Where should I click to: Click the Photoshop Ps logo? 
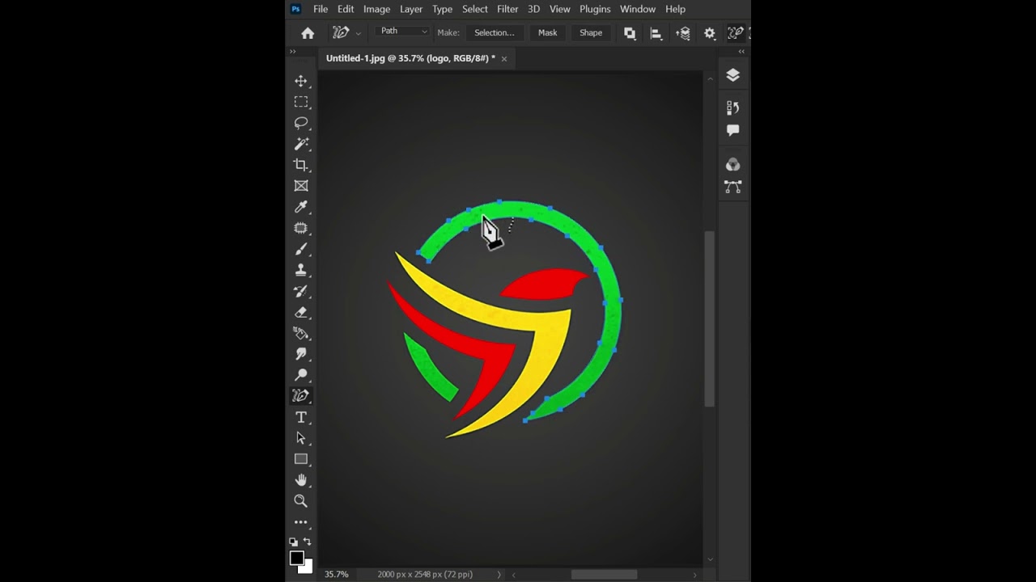coord(296,9)
